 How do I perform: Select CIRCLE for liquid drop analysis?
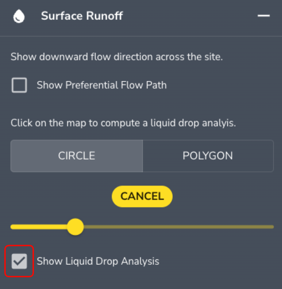(x=76, y=156)
